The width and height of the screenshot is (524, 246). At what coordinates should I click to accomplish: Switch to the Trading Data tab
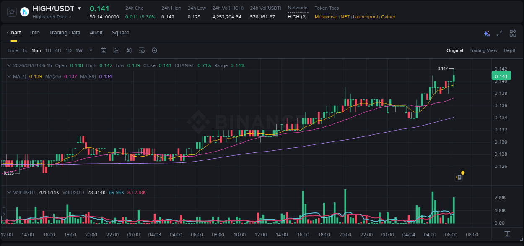pos(65,32)
